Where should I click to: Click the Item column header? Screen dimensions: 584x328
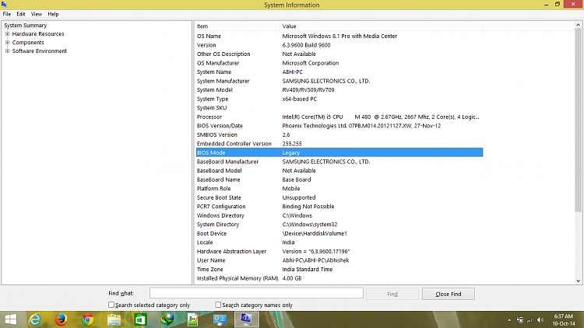click(237, 26)
